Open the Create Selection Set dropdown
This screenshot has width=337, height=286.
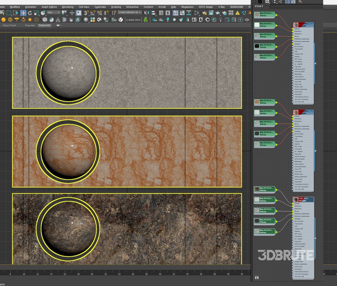[x=130, y=13]
